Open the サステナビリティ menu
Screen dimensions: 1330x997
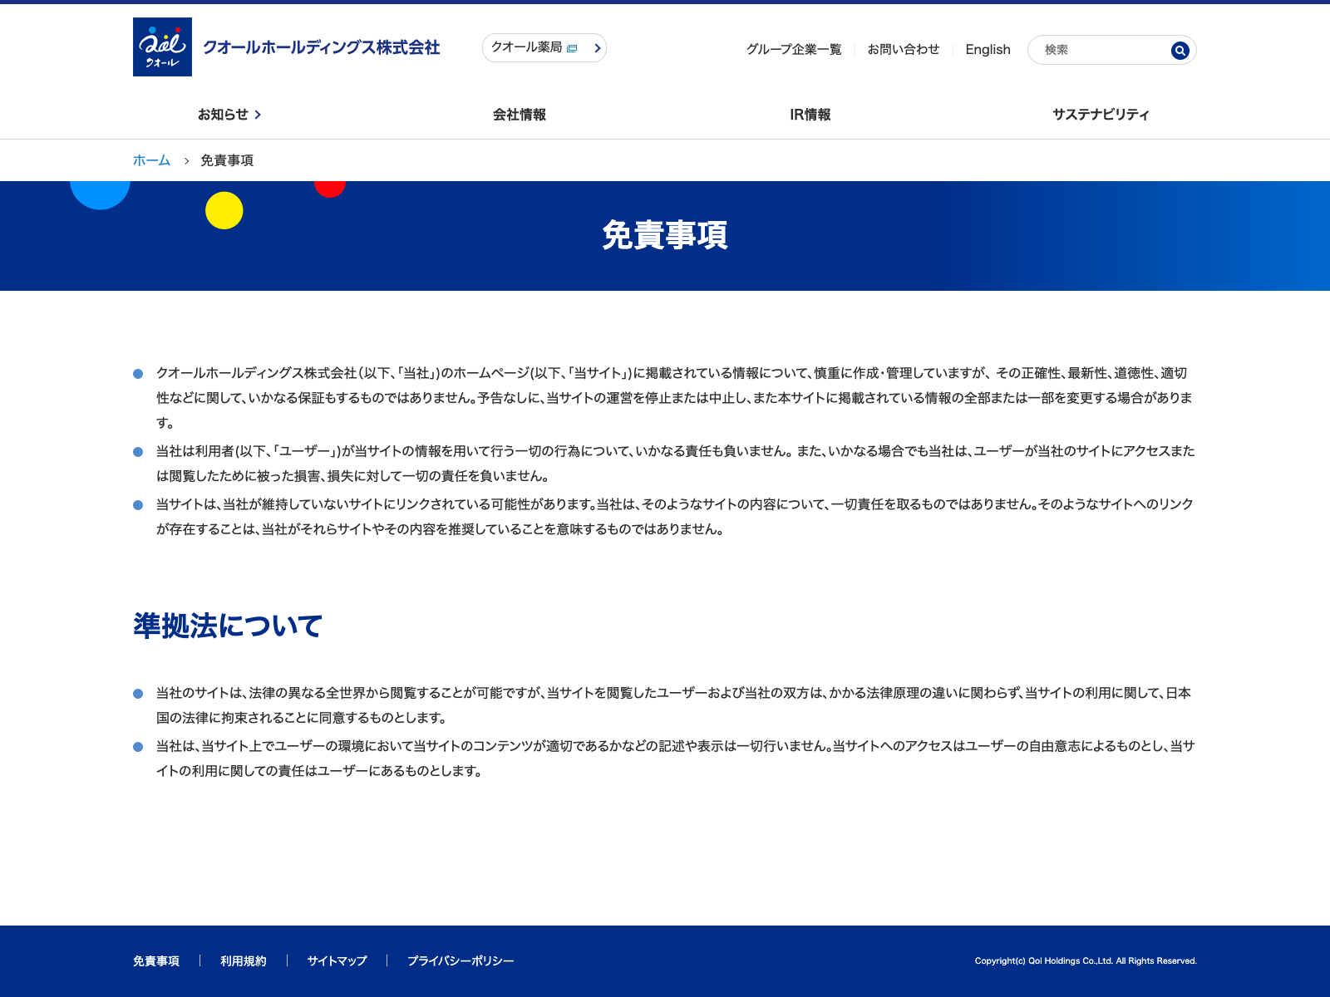coord(1101,115)
